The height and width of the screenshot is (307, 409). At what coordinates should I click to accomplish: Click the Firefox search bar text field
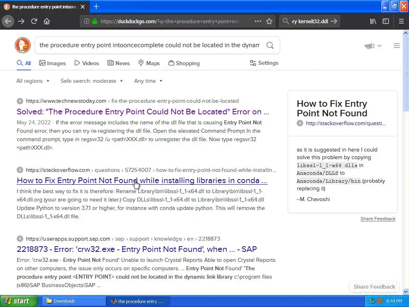[x=310, y=21]
